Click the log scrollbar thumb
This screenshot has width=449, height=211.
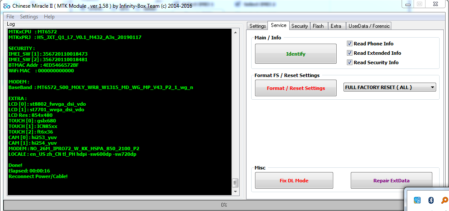[x=235, y=183]
